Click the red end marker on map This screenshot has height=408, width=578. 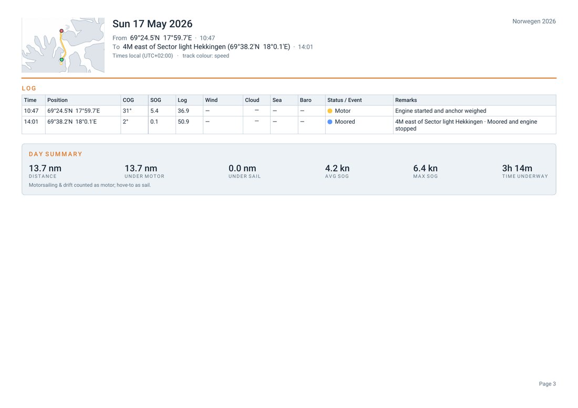pyautogui.click(x=61, y=31)
